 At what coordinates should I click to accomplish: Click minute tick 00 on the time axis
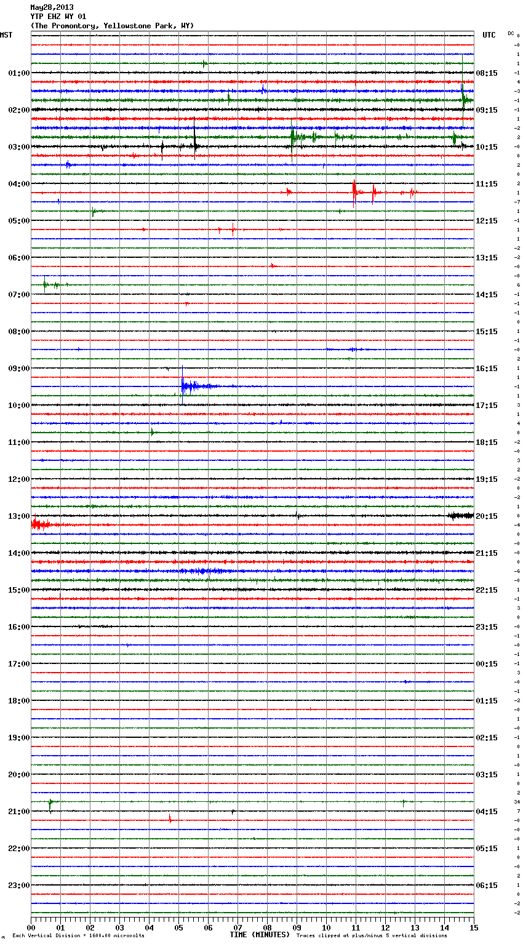(31, 927)
